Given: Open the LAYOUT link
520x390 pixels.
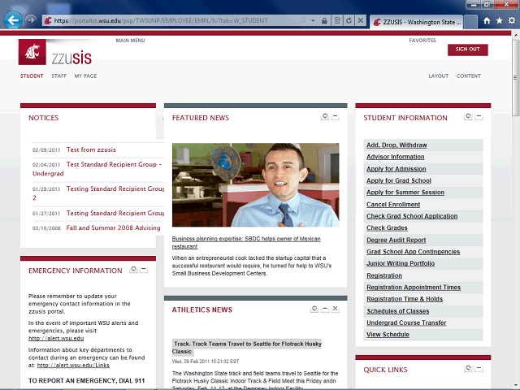Looking at the screenshot, I should point(439,76).
